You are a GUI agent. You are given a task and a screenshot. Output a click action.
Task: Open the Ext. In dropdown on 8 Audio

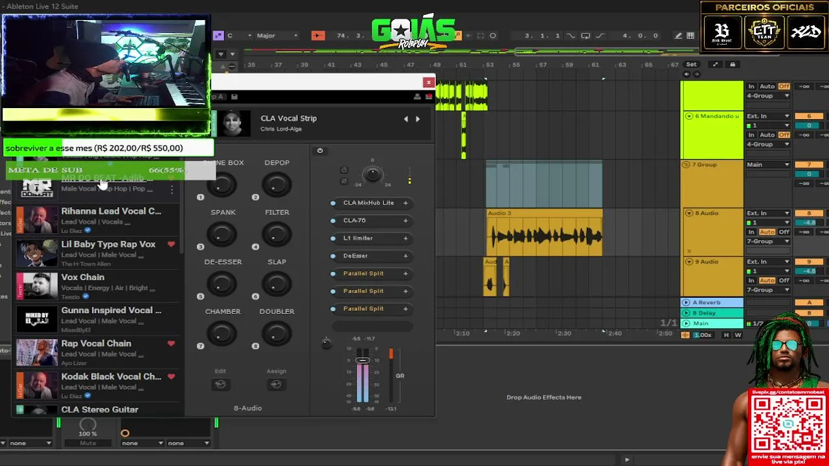[768, 214]
